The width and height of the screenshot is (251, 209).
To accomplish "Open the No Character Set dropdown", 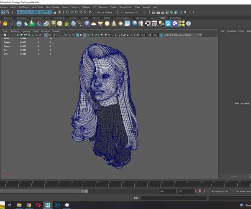I will [220, 191].
